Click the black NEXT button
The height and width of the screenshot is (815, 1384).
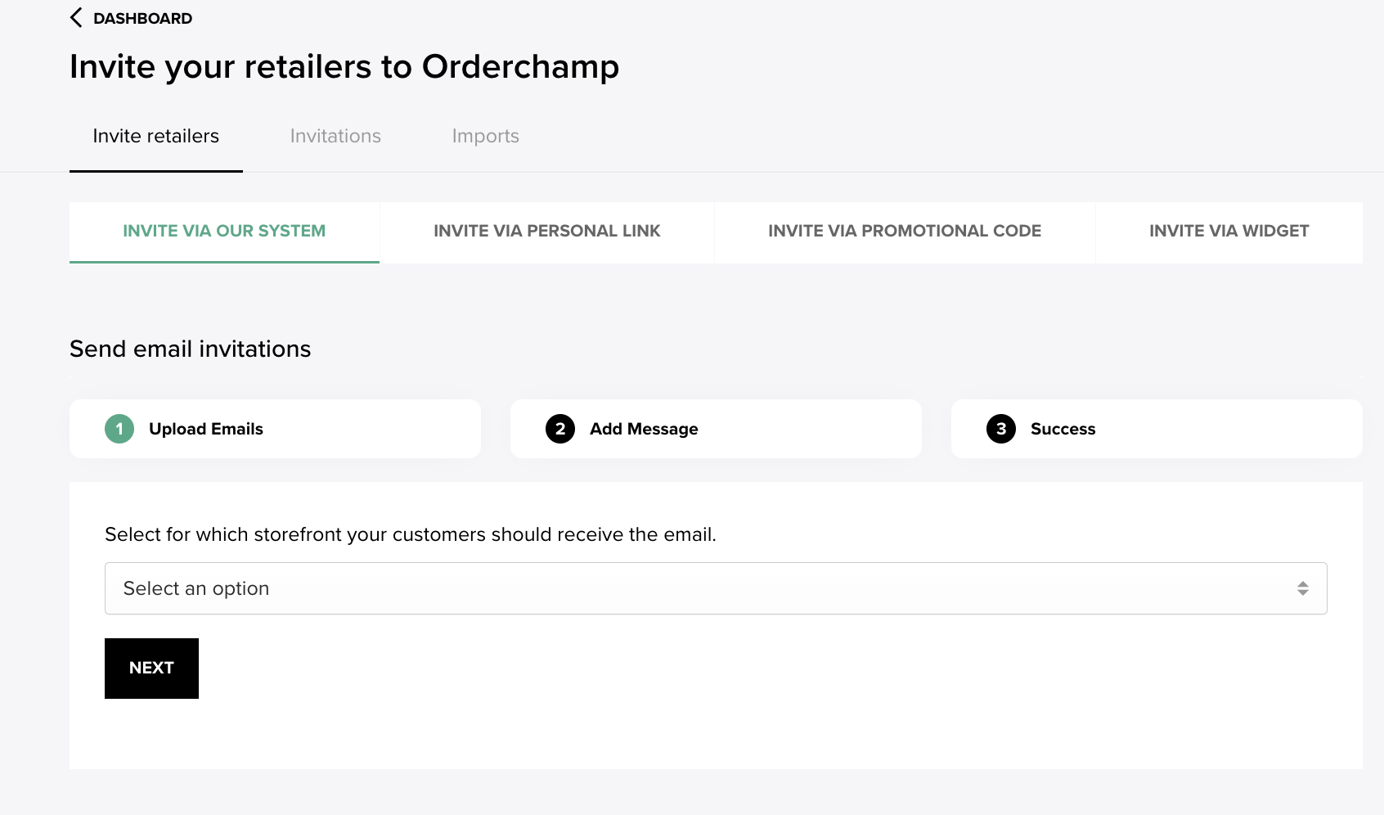pos(151,669)
